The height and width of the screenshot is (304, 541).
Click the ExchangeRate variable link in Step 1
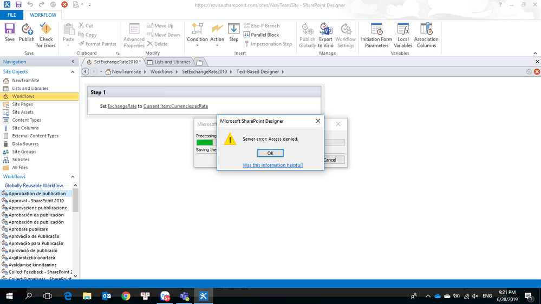(122, 106)
